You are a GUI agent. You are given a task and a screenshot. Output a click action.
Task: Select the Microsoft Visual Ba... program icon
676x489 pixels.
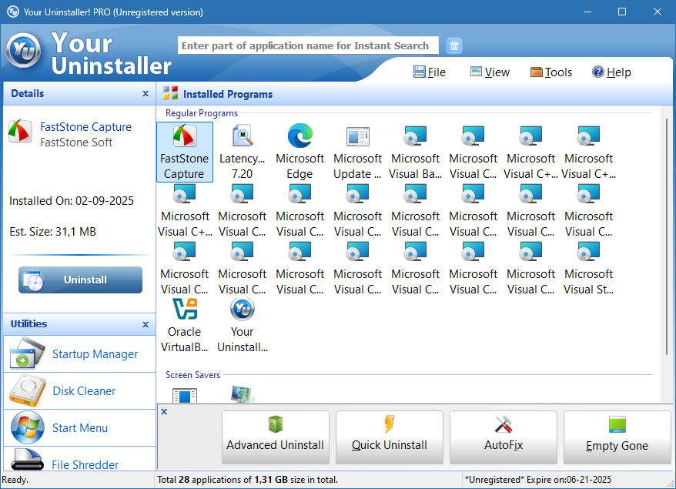click(x=416, y=152)
